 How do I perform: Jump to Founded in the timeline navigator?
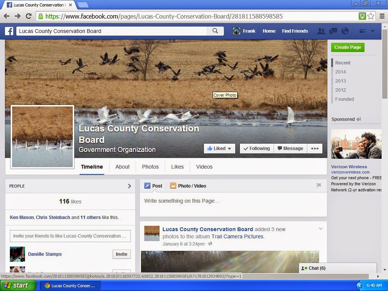[x=344, y=99]
